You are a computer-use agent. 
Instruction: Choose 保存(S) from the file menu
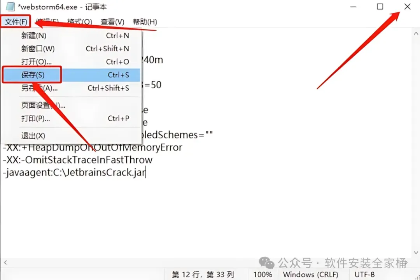point(71,75)
